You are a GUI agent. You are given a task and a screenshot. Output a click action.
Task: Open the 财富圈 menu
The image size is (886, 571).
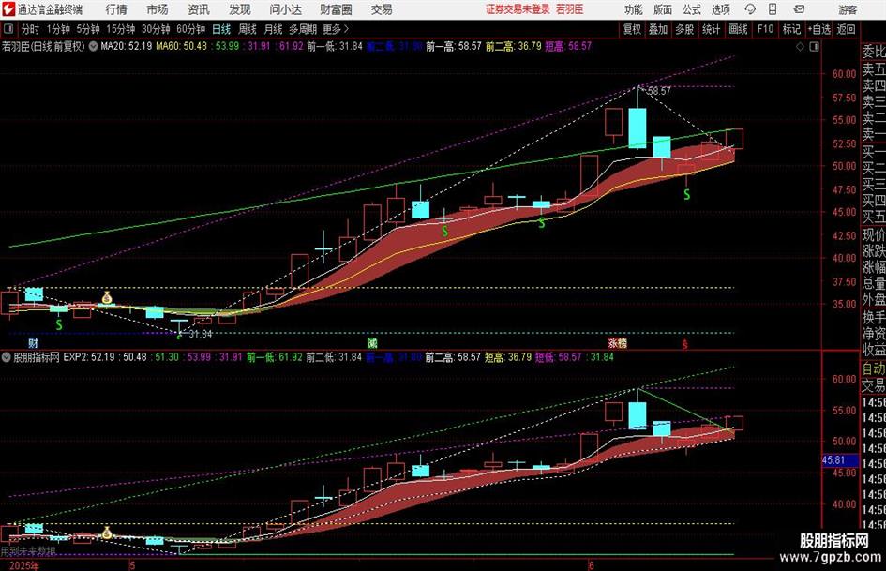pyautogui.click(x=336, y=9)
